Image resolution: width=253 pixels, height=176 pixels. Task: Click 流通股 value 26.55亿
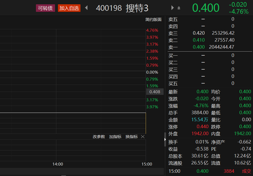pyautogui.click(x=200, y=163)
